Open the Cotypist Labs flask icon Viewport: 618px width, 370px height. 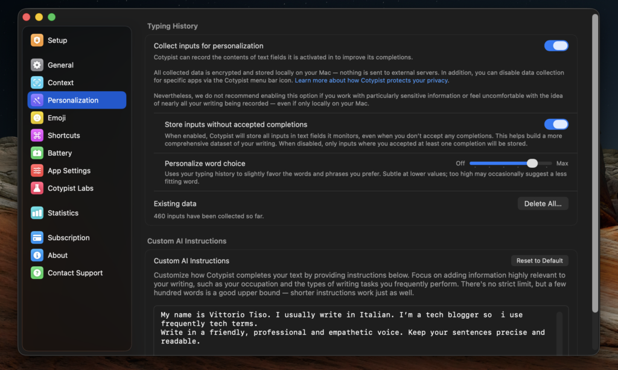[x=37, y=188]
